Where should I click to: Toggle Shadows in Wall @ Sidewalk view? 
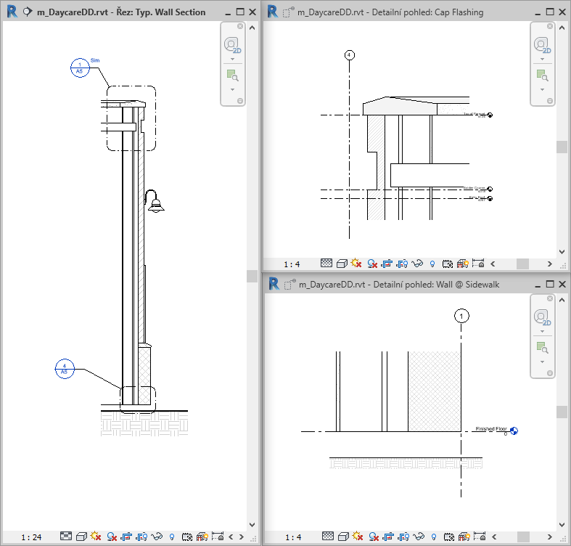point(374,537)
